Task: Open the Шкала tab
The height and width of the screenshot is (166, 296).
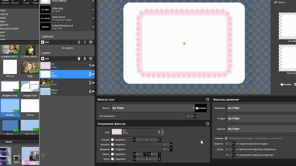Action: 9,142
